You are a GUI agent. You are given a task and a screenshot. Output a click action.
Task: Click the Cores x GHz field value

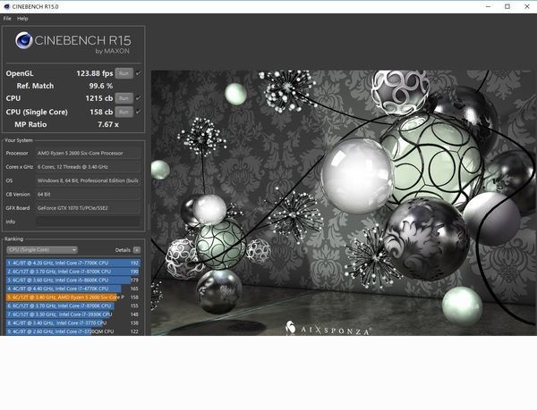pos(88,167)
